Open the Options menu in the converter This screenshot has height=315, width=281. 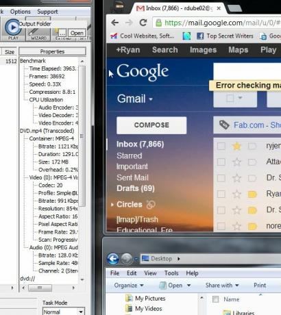coord(21,12)
